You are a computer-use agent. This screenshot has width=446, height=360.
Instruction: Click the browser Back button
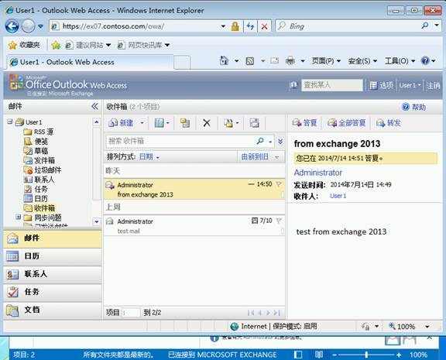pyautogui.click(x=12, y=26)
